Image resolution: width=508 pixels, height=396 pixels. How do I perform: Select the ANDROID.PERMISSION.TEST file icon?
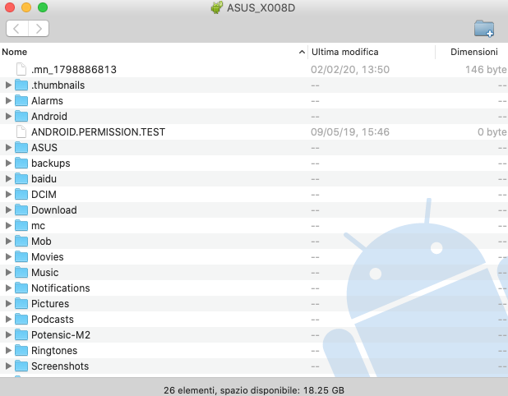(x=21, y=131)
